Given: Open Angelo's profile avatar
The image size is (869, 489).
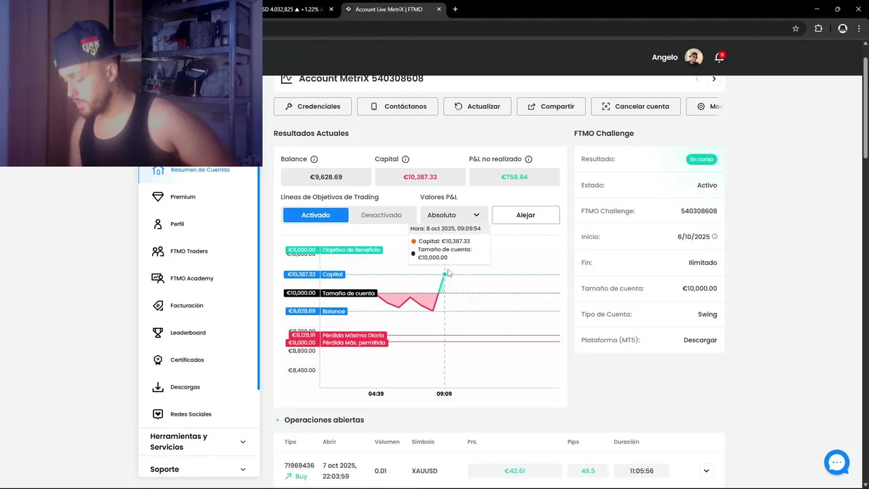Looking at the screenshot, I should pos(693,57).
